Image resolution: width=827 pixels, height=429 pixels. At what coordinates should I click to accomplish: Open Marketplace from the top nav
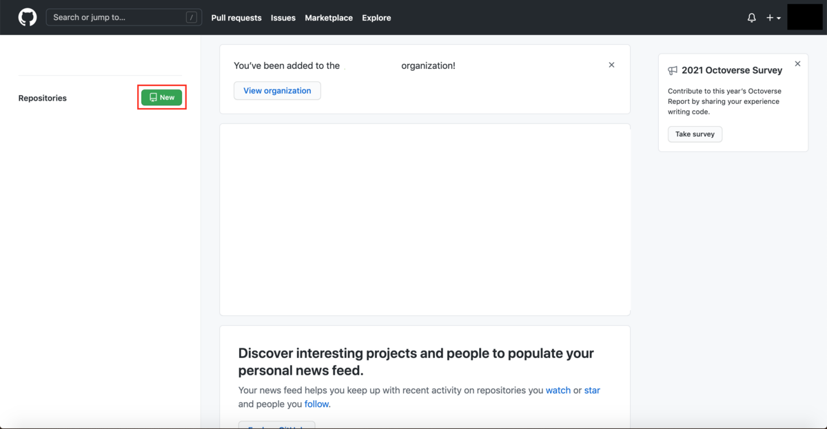(x=329, y=18)
